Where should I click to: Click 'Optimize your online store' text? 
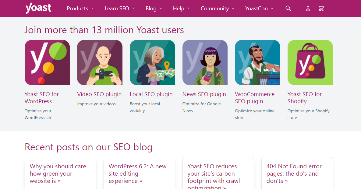click(x=255, y=114)
